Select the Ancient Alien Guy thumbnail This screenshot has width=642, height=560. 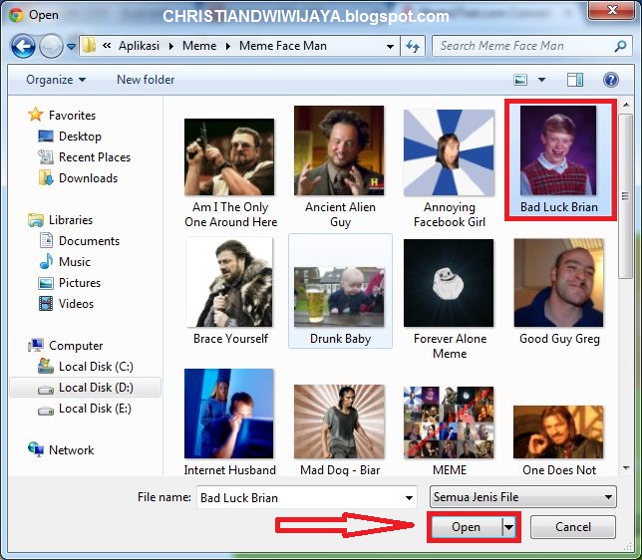click(339, 150)
